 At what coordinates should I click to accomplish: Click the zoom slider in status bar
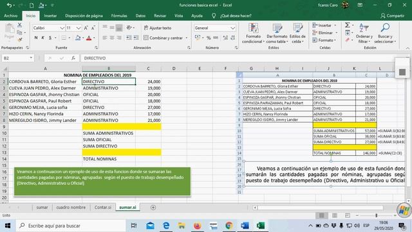[x=376, y=215]
